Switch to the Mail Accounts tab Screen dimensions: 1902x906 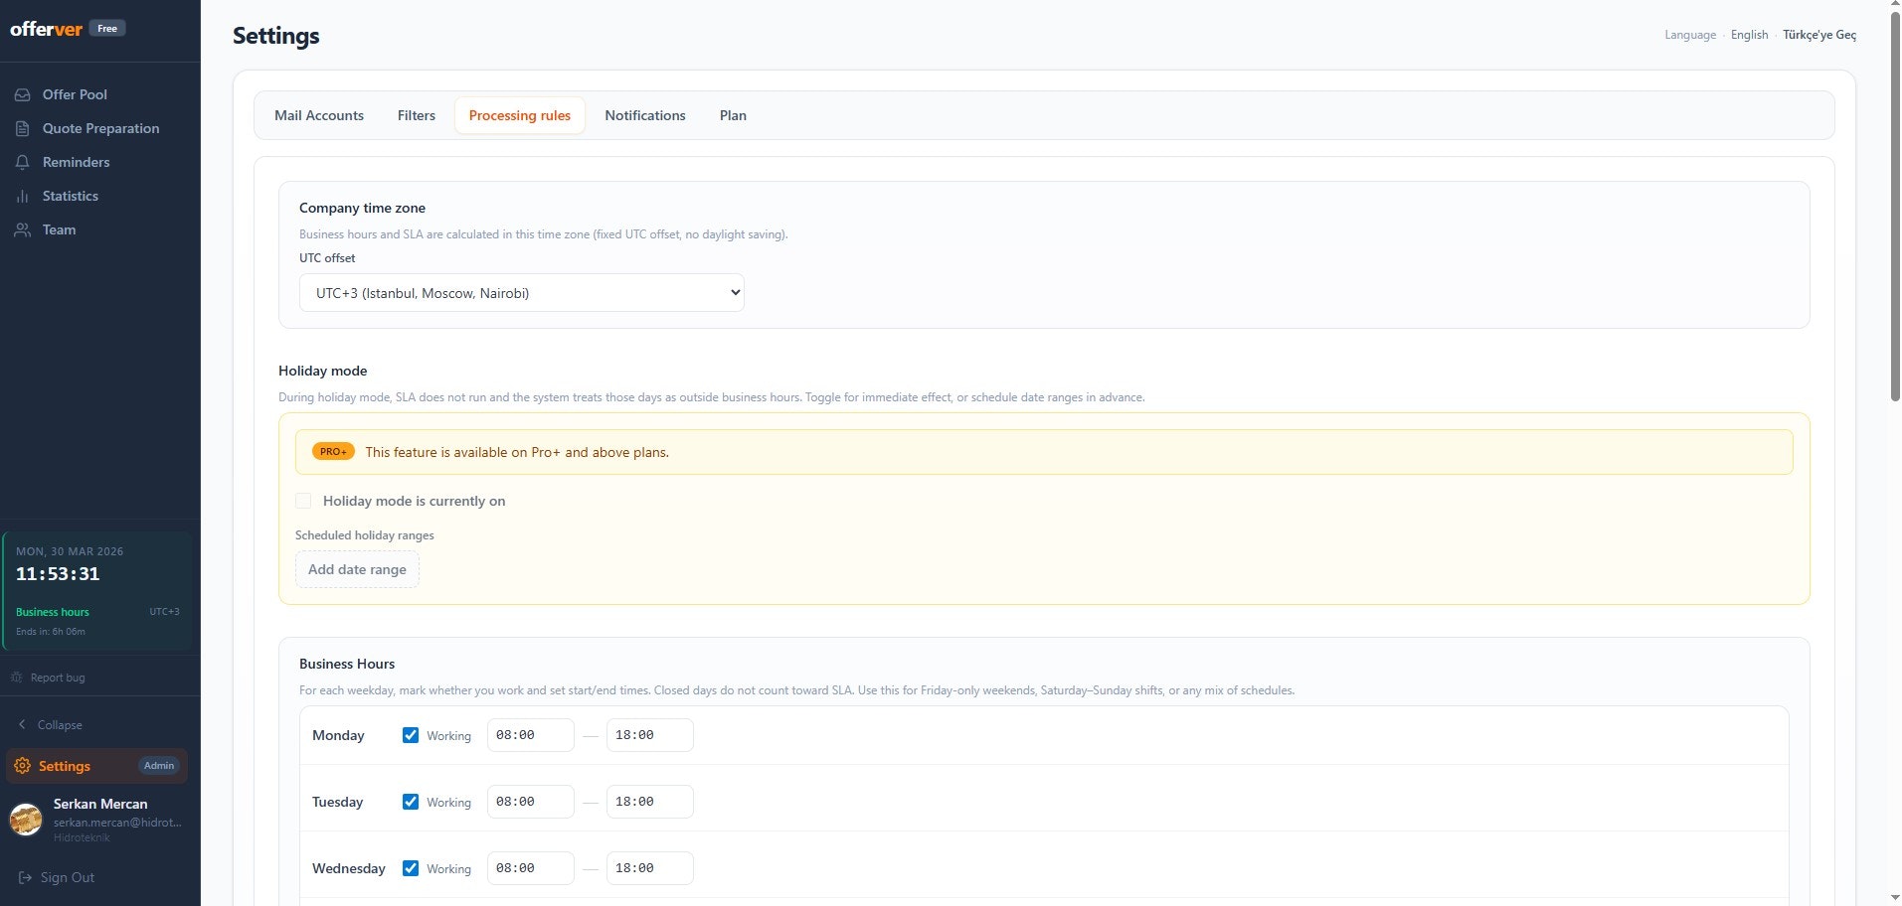319,115
